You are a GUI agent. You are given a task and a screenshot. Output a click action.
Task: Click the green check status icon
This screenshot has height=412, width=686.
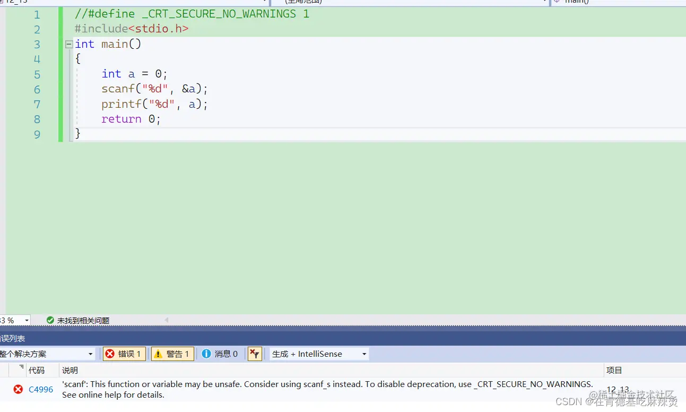click(x=50, y=320)
